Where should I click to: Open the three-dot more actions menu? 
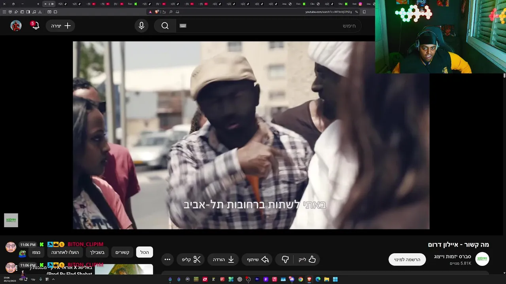[x=167, y=259]
